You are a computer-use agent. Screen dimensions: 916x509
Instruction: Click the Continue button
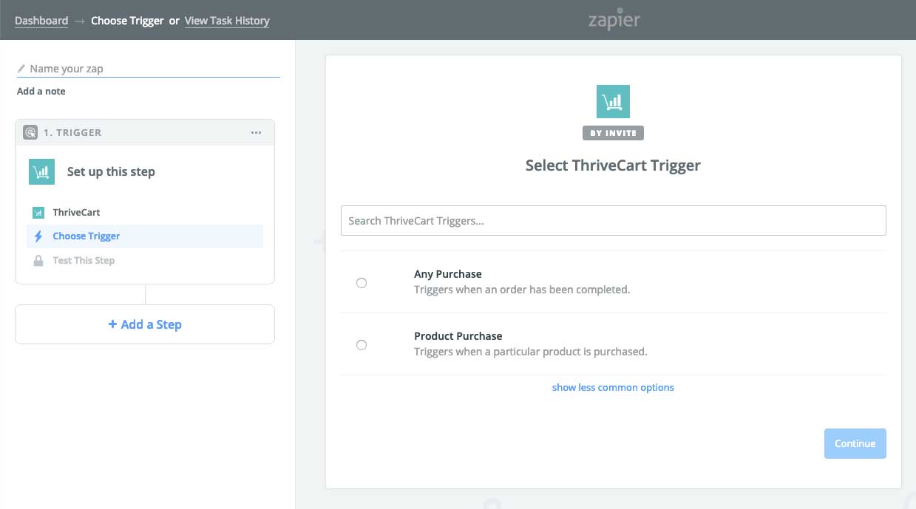point(855,443)
